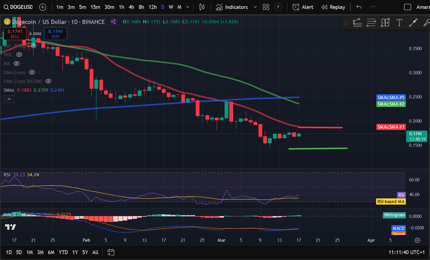Switch to the 1m minute timeframe
Viewport: 430px width, 260px height.
tap(60, 7)
